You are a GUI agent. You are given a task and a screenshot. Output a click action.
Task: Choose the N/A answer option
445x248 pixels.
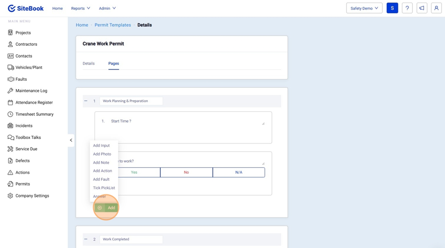pos(238,172)
